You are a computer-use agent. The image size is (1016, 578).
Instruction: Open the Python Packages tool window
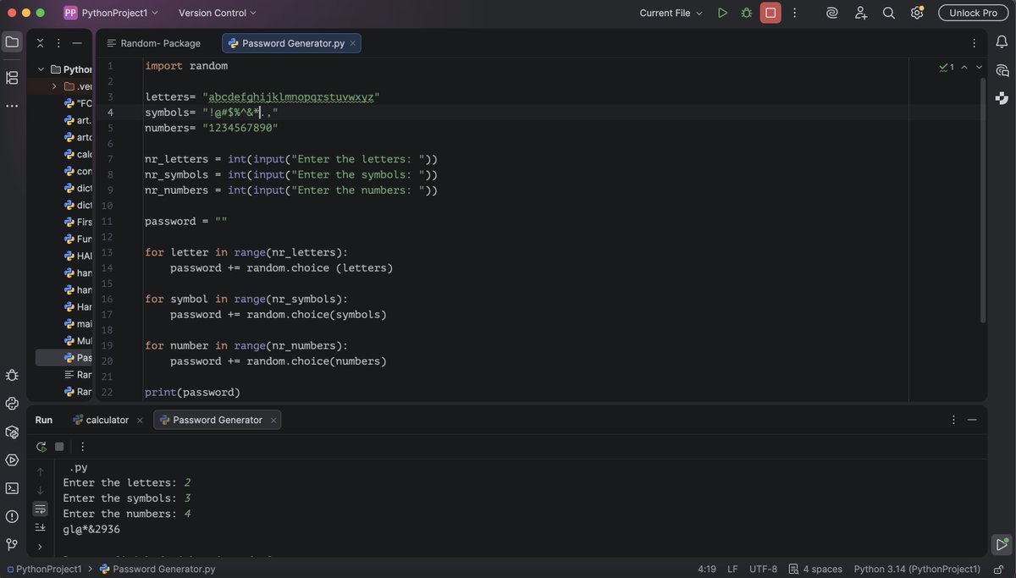point(12,432)
